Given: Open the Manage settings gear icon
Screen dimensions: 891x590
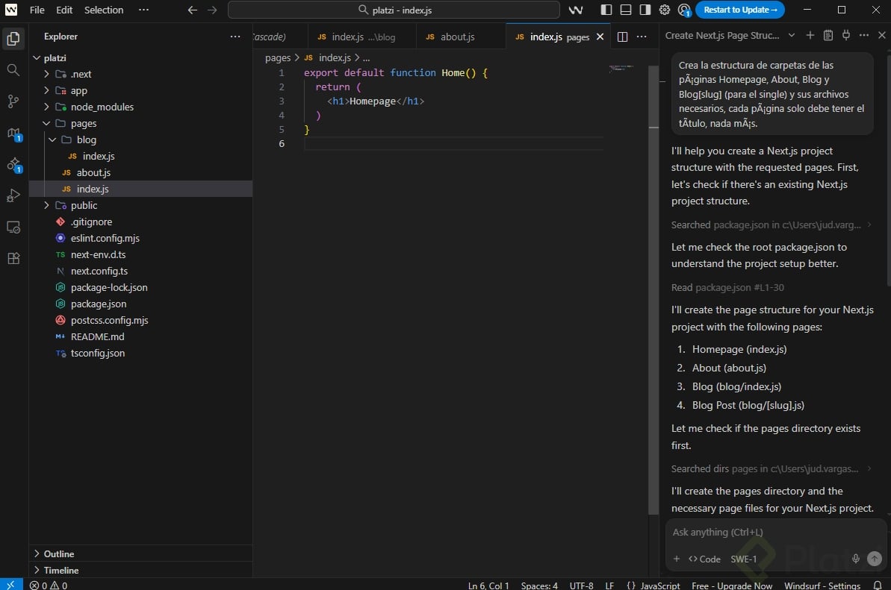Looking at the screenshot, I should click(x=665, y=10).
